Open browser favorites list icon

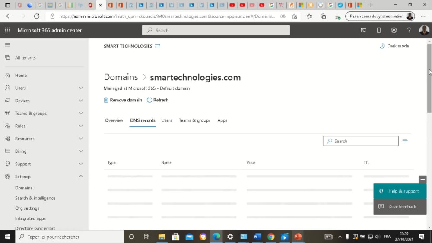point(309,16)
